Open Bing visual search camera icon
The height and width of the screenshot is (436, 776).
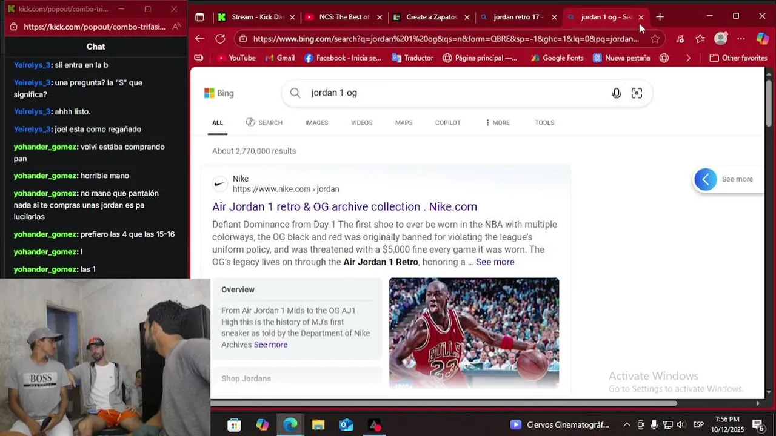pos(637,93)
